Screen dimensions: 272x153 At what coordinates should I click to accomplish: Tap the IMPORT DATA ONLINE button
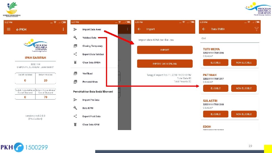coord(165,64)
